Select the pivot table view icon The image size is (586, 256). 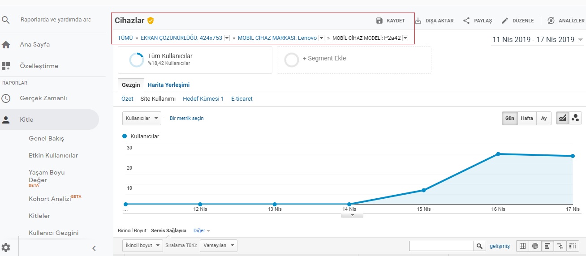[x=573, y=246]
